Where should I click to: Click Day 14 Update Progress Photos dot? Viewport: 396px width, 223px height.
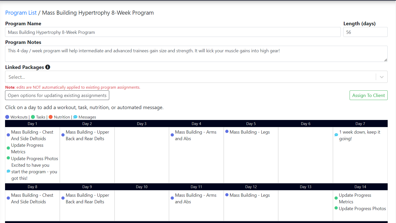click(x=336, y=208)
